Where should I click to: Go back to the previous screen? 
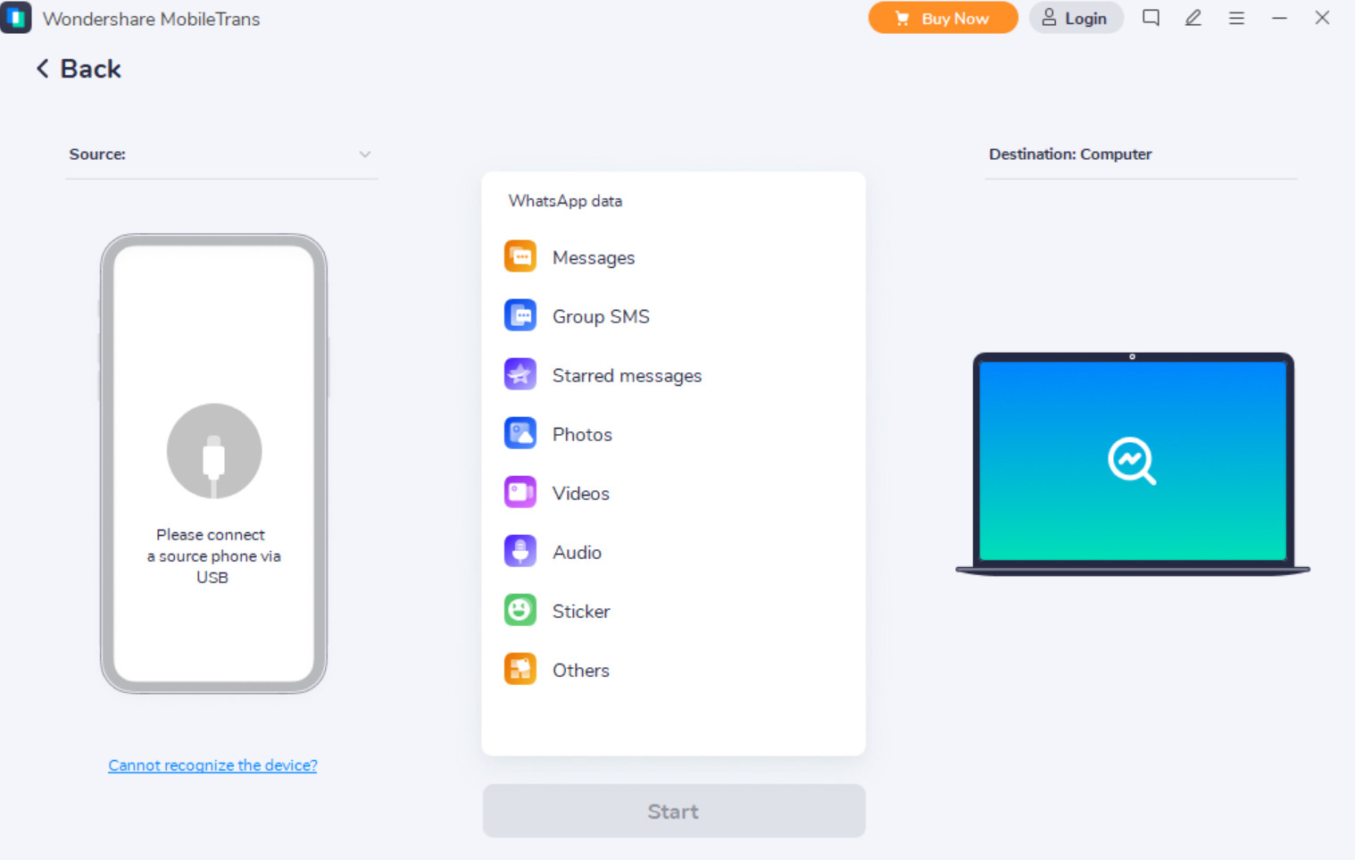[x=78, y=69]
